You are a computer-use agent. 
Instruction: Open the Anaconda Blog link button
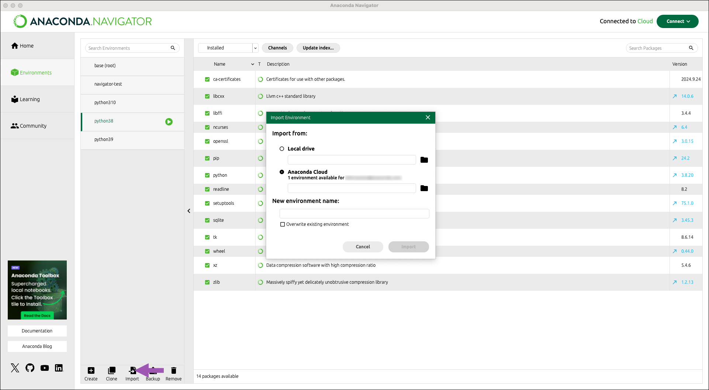click(x=37, y=346)
